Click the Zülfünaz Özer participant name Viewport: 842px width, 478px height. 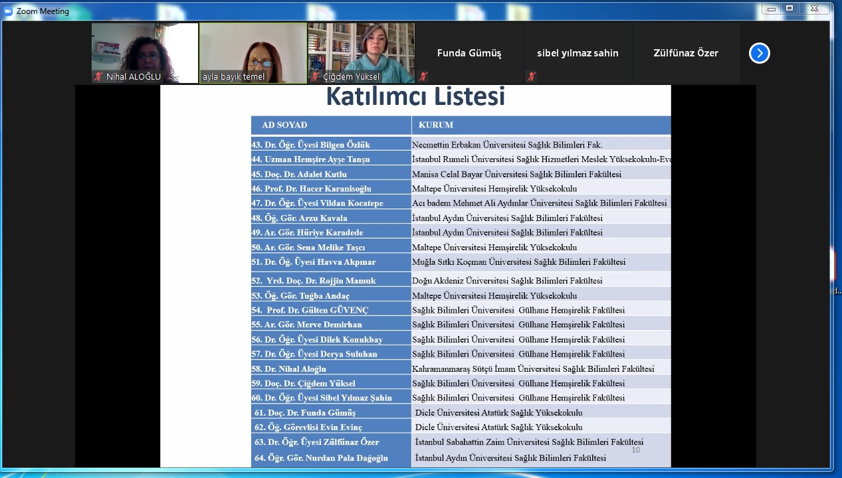pyautogui.click(x=685, y=53)
